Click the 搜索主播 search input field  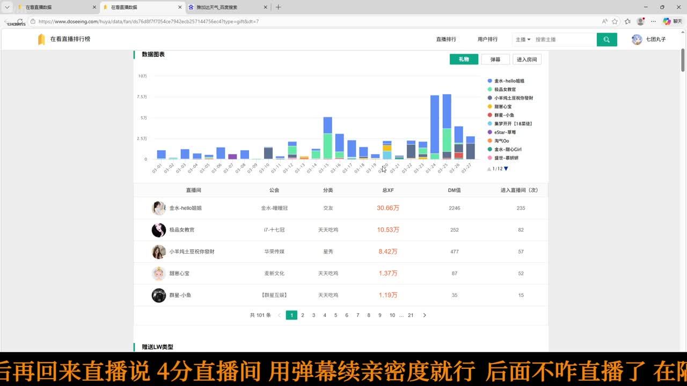564,40
